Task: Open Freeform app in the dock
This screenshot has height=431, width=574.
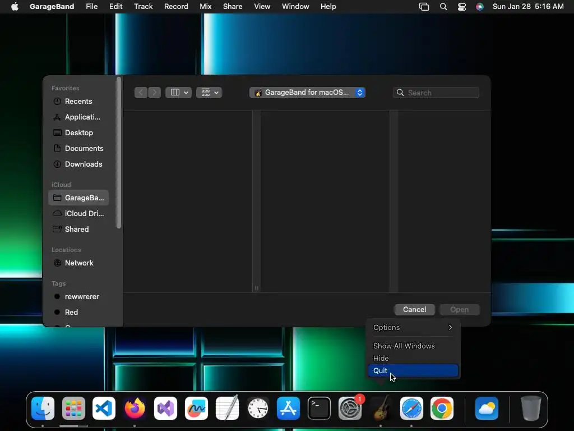Action: pos(196,409)
